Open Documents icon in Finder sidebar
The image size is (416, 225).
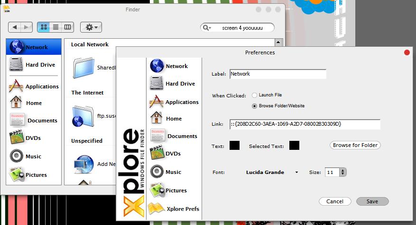(x=17, y=120)
